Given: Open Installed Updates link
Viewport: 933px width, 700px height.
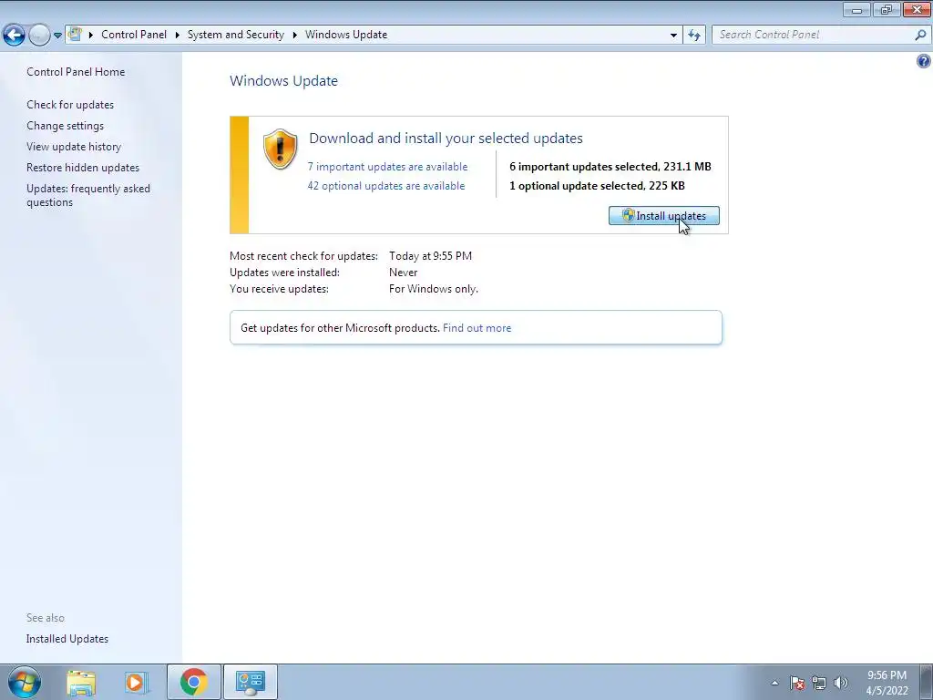Looking at the screenshot, I should click(67, 639).
